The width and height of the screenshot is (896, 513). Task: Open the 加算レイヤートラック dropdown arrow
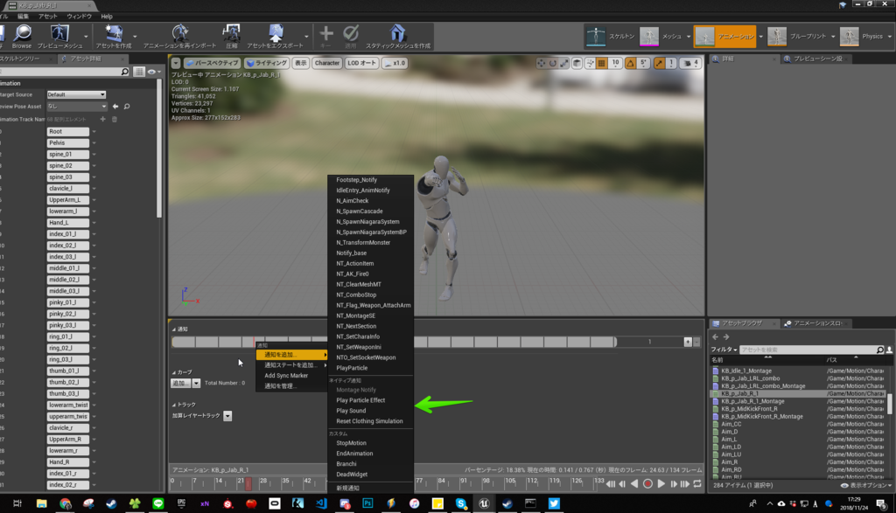[227, 416]
